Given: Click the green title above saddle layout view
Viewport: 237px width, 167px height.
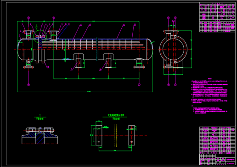Looking at the screenshot, I should point(115,117).
